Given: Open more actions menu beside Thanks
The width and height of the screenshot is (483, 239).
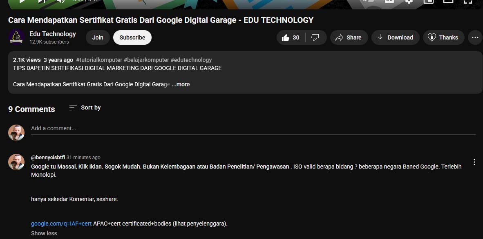Looking at the screenshot, I should coord(475,37).
